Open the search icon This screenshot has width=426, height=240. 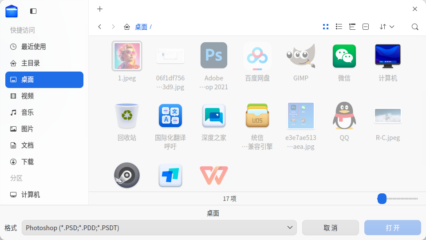point(414,27)
